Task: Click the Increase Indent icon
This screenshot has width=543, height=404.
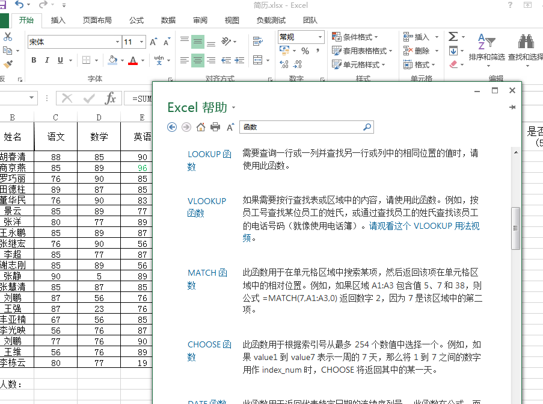Action: [x=239, y=60]
